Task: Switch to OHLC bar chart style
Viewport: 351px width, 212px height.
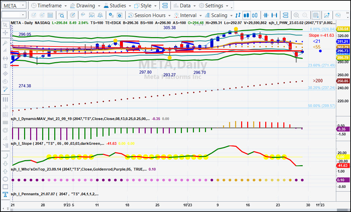Action: 238,15
